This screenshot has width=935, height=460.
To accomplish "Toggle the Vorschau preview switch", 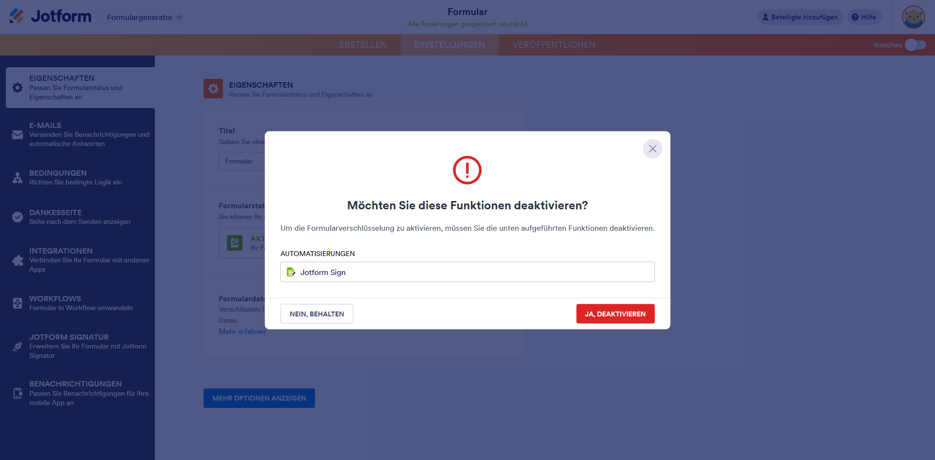I will pos(915,45).
